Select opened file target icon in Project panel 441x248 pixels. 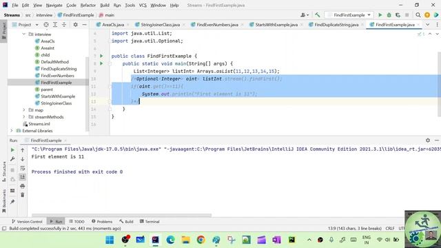tap(46, 25)
